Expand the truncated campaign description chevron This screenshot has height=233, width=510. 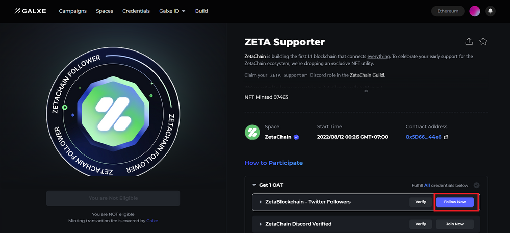coord(366,91)
